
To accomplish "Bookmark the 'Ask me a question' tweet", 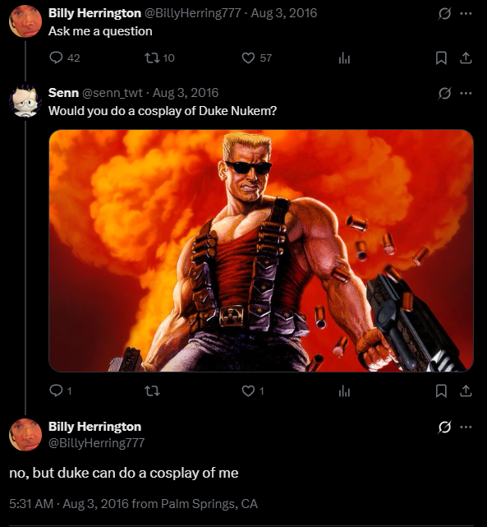I will [441, 58].
